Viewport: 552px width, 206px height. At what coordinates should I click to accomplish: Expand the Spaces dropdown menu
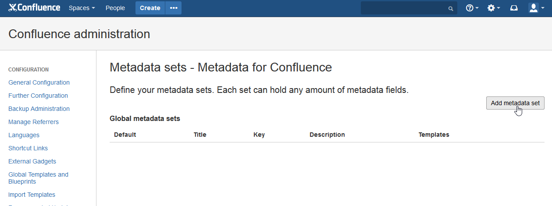coord(82,8)
